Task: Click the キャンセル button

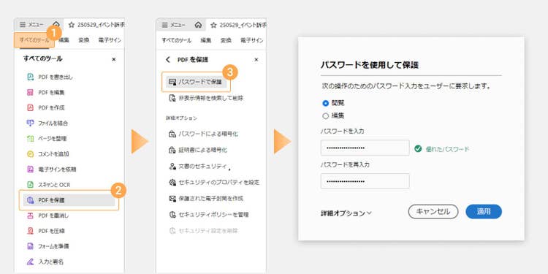Action: click(x=433, y=212)
